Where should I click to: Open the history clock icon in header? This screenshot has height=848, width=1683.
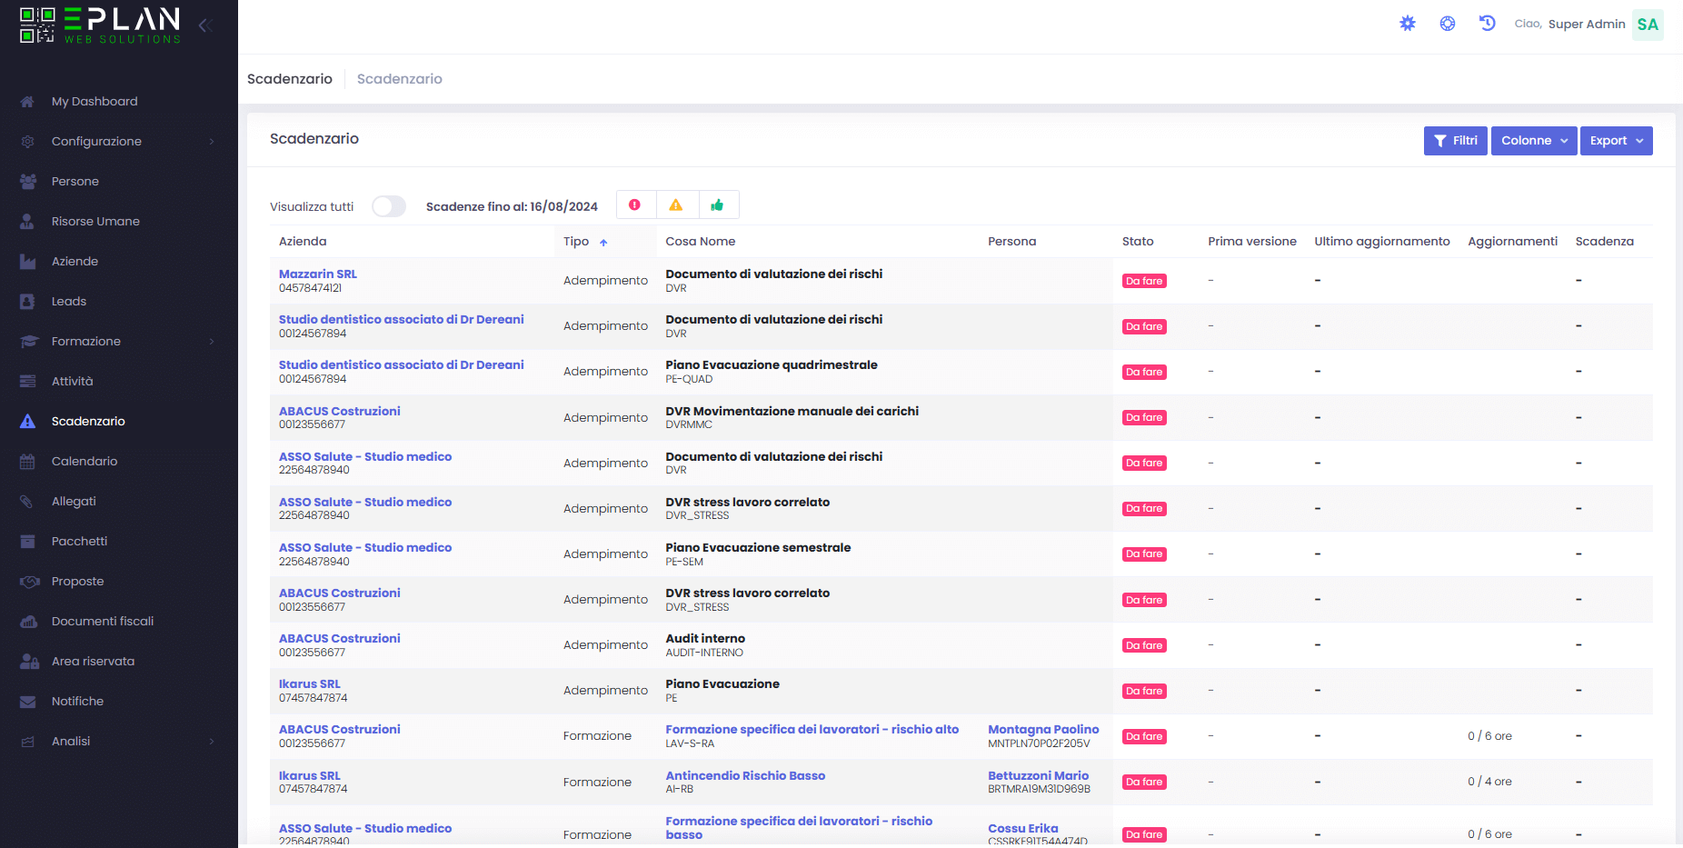(x=1488, y=24)
